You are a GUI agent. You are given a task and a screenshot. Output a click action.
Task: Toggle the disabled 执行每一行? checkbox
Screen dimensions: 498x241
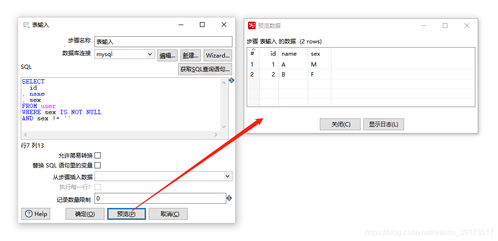[x=98, y=187]
